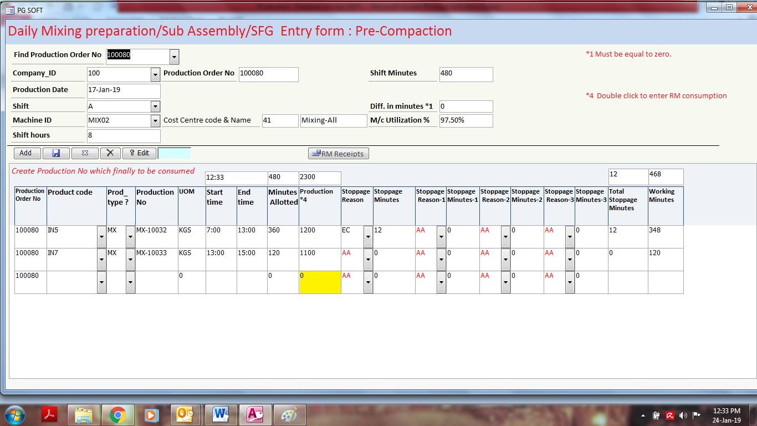The width and height of the screenshot is (757, 426).
Task: Expand the Machine ID dropdown
Action: [x=155, y=121]
